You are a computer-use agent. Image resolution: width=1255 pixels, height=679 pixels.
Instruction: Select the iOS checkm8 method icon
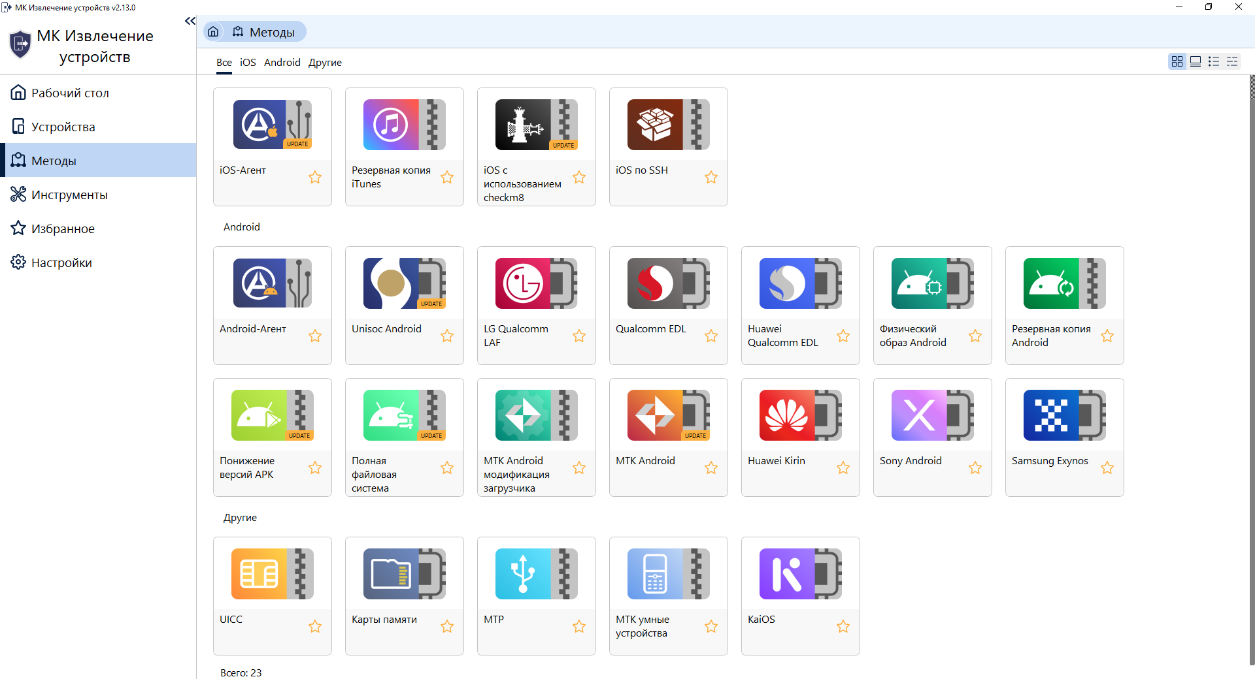[537, 124]
